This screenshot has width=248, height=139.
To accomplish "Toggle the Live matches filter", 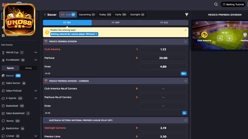I will [68, 14].
